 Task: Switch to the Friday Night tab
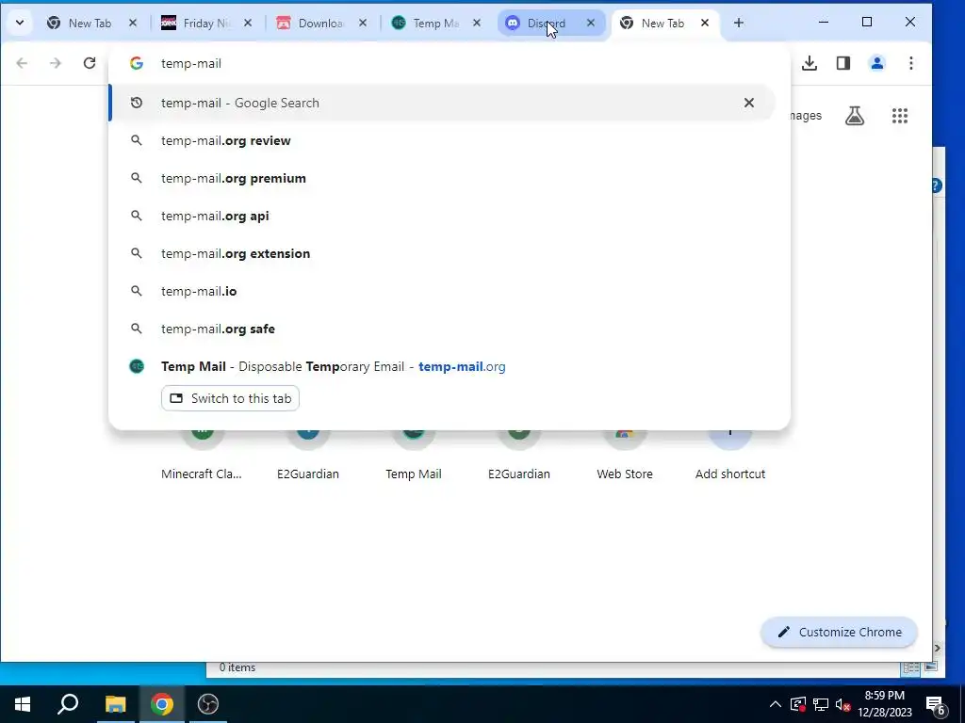pos(206,23)
